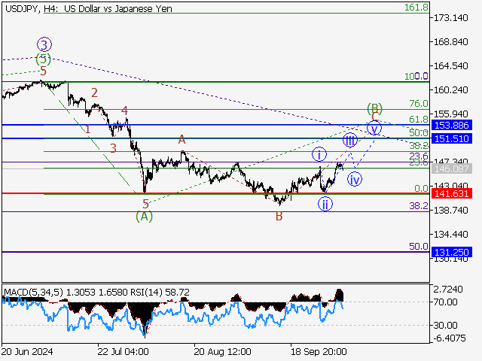This screenshot has height=361, width=482.
Task: Click the red C label under (B)
Action: (x=375, y=117)
